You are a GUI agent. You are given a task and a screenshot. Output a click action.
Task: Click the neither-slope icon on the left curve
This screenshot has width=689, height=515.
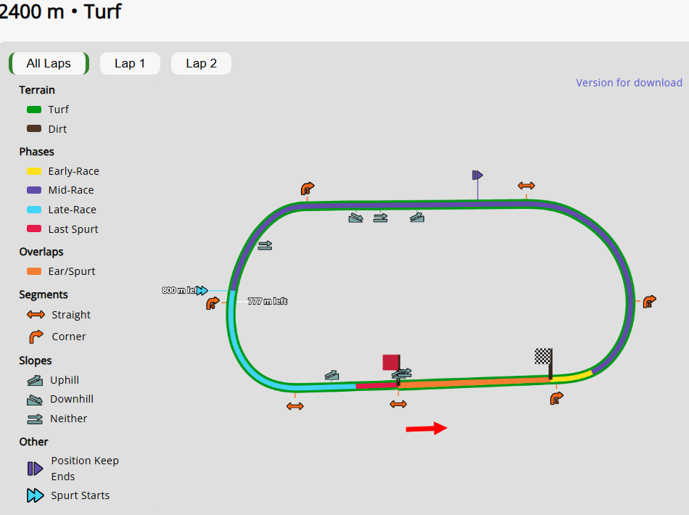(x=265, y=245)
